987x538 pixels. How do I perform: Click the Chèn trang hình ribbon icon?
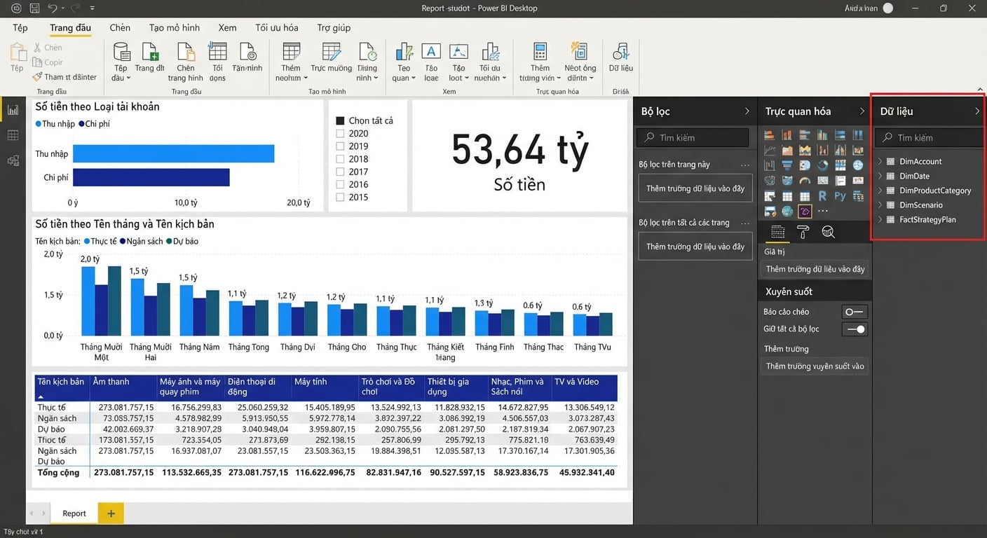click(186, 52)
